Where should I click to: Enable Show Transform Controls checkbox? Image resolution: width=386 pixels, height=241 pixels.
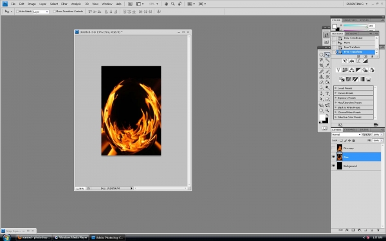click(x=55, y=12)
